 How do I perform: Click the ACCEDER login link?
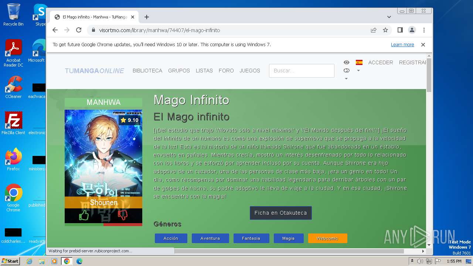[381, 62]
